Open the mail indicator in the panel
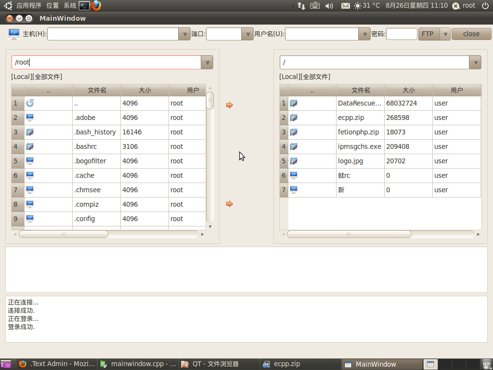This screenshot has height=370, width=493. click(x=346, y=6)
